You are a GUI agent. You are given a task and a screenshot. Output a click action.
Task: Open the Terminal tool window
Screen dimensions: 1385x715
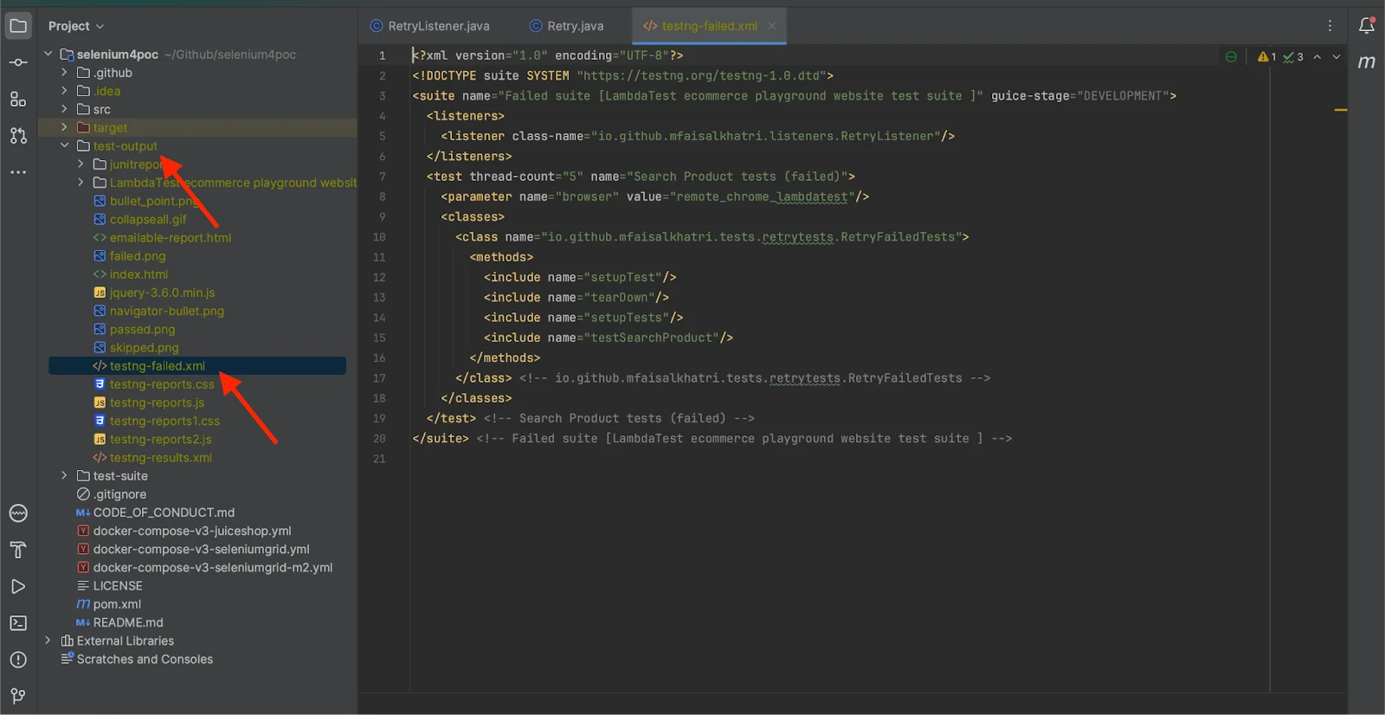[18, 623]
